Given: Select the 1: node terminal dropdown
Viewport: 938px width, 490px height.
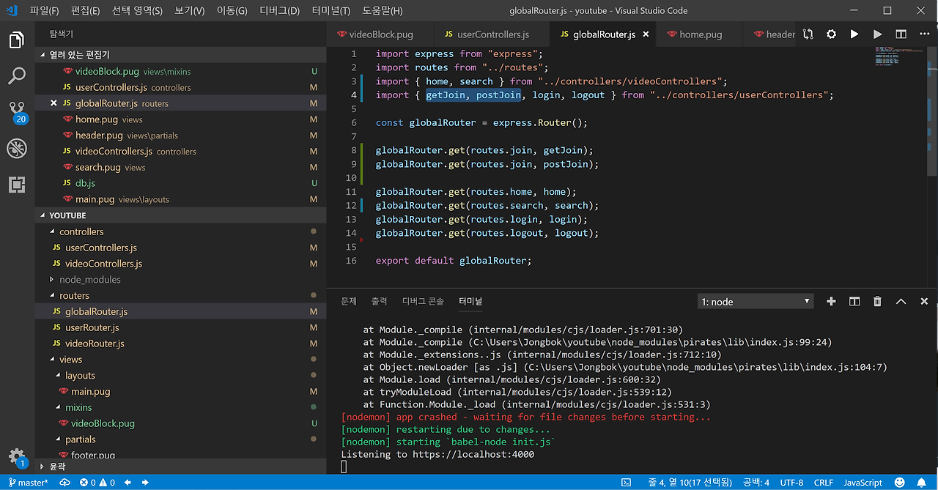Looking at the screenshot, I should [x=756, y=301].
